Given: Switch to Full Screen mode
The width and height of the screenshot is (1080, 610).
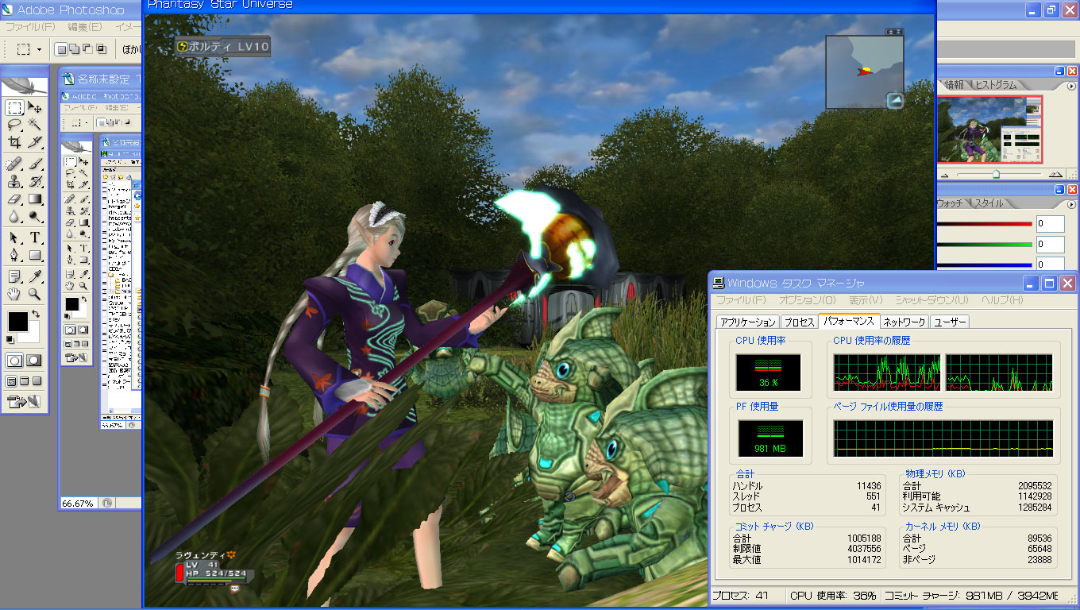Looking at the screenshot, I should point(37,381).
